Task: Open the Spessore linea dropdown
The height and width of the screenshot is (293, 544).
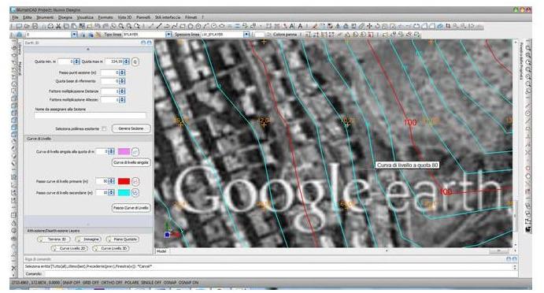Action: pyautogui.click(x=246, y=35)
